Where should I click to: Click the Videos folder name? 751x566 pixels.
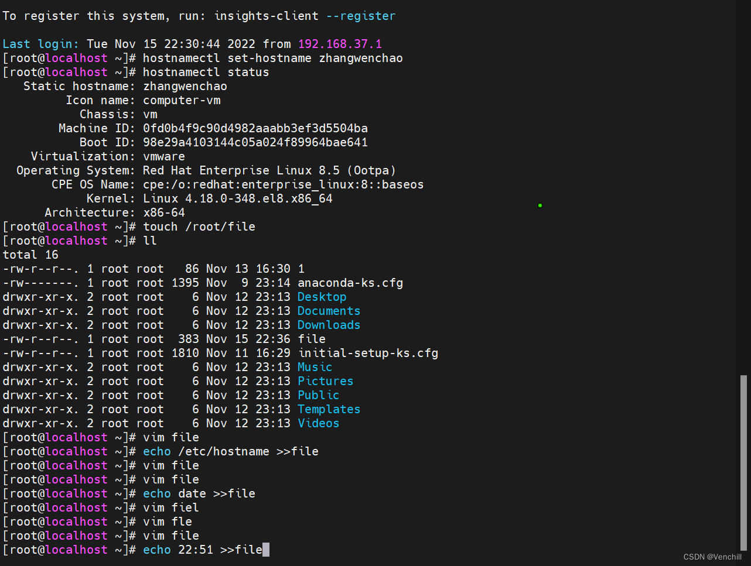318,423
